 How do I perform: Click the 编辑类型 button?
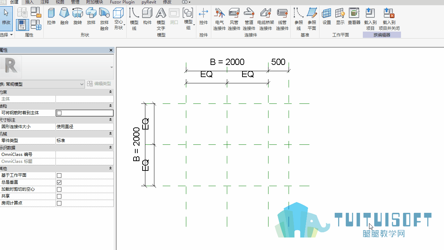(100, 84)
